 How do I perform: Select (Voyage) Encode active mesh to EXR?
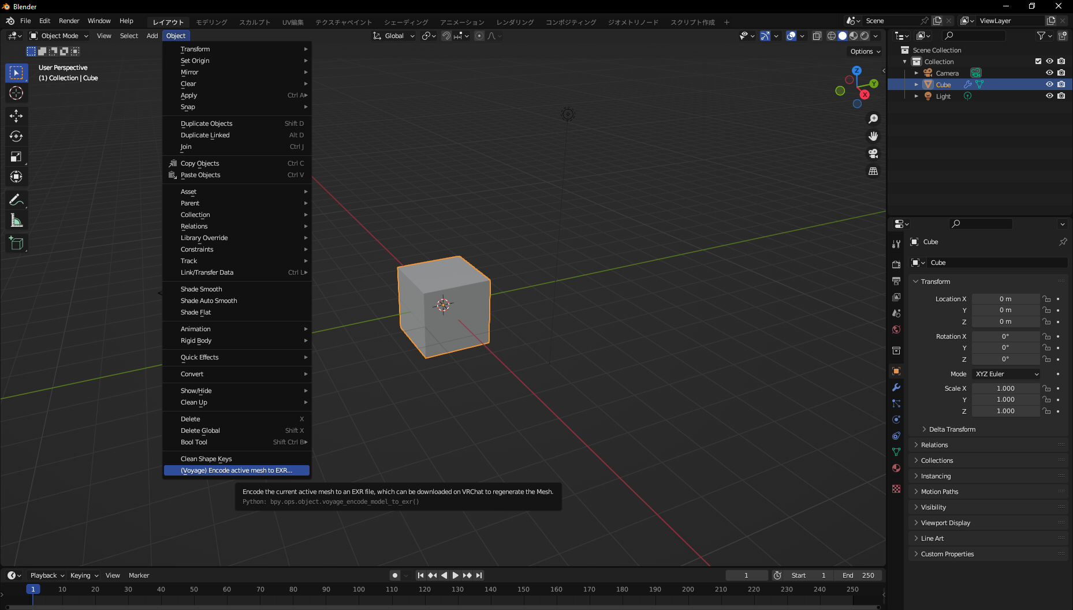[237, 470]
